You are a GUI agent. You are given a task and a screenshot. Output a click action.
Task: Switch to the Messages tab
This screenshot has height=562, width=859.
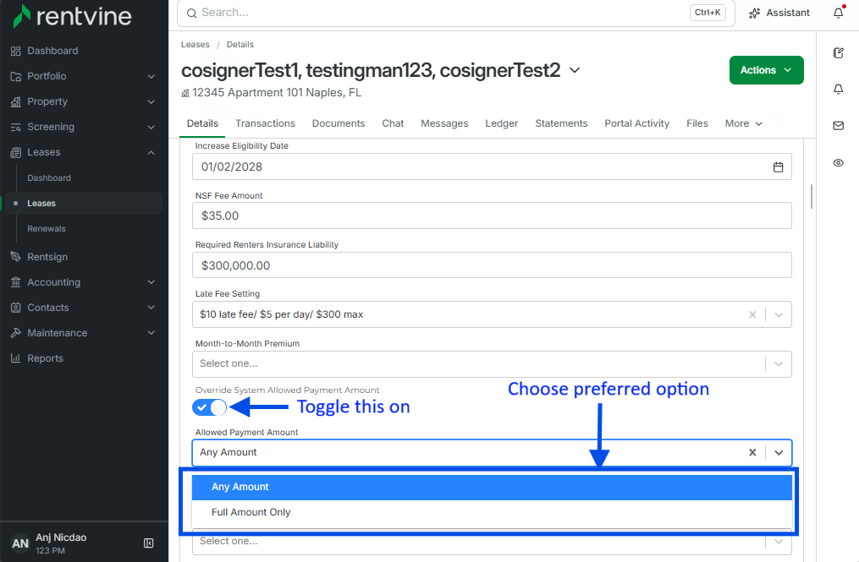(444, 123)
